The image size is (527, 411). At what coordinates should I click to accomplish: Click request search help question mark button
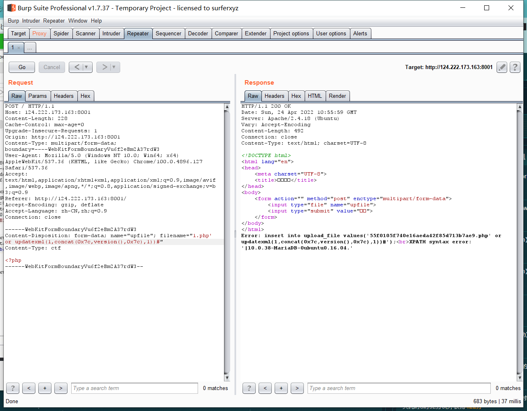pyautogui.click(x=13, y=388)
